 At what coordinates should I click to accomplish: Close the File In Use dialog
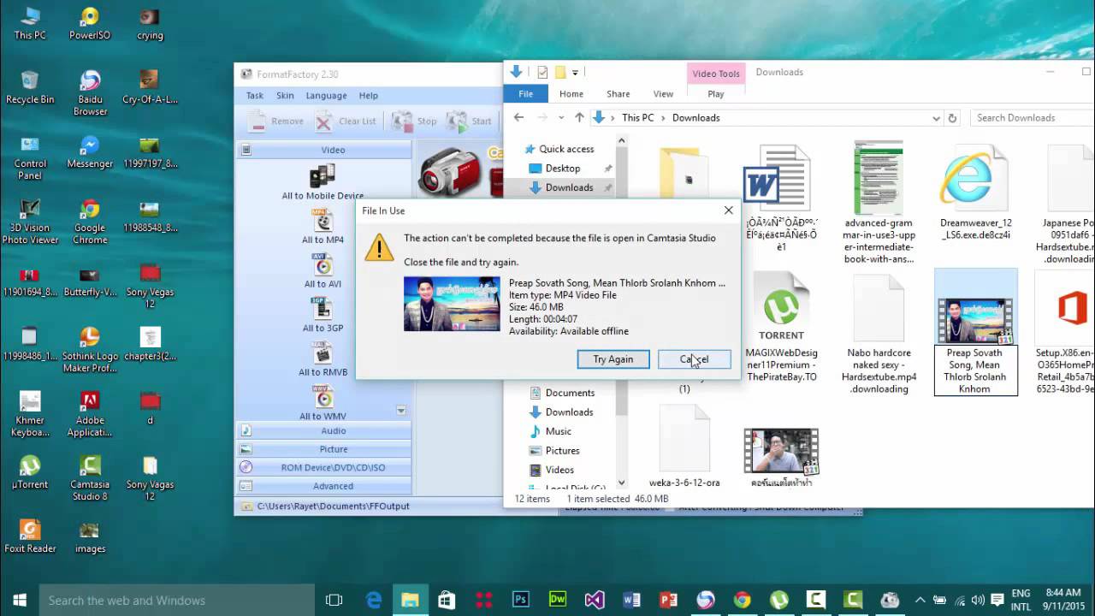coord(728,210)
